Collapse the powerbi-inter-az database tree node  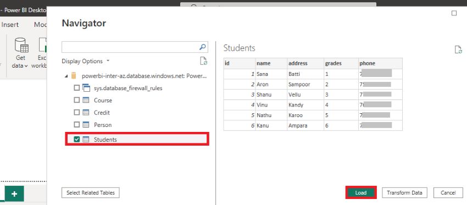pos(66,76)
